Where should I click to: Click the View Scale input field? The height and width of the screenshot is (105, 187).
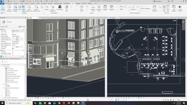(18, 31)
